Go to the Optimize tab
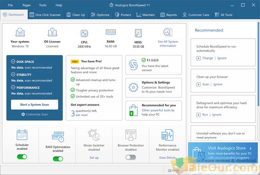Screen dimensions: 260x175 coord(100,15)
